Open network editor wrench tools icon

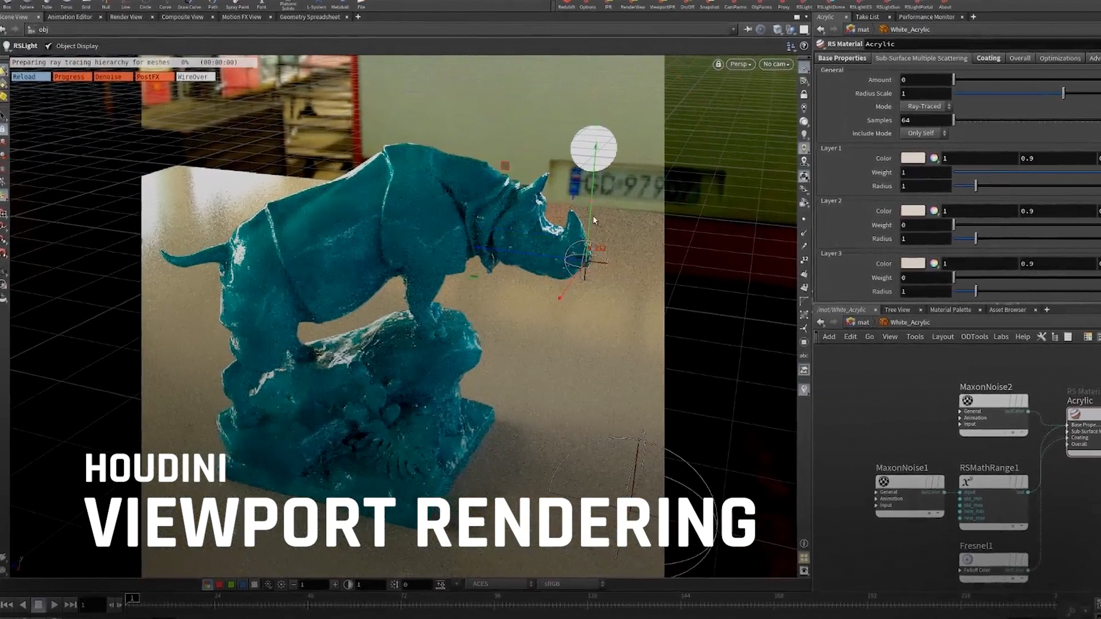click(1041, 337)
